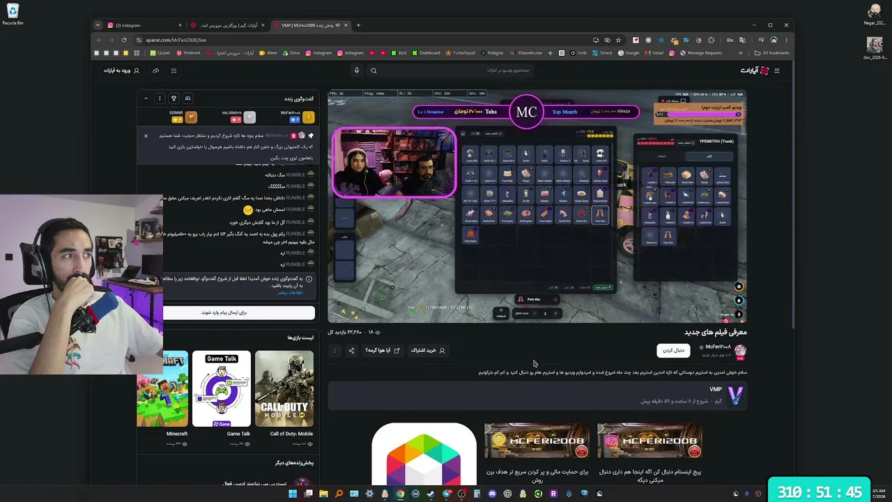Click the MCFERI2008 Instagram banner
Screen dimensions: 892x502
pyautogui.click(x=649, y=441)
